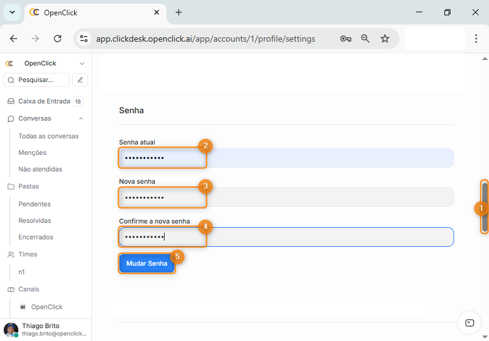
Task: Expand the OpenClick account switcher dropdown
Action: pos(82,64)
